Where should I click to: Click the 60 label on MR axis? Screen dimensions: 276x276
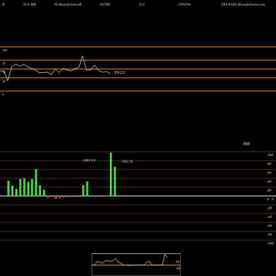(x=269, y=173)
